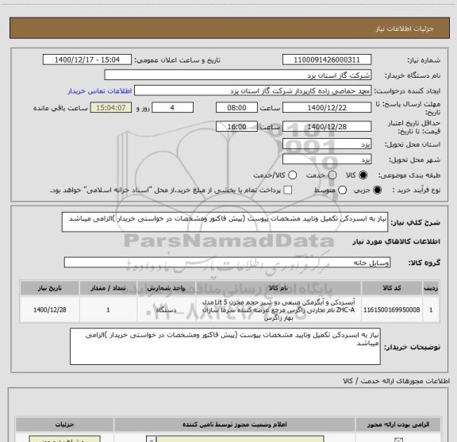457x442 pixels.
Task: Click the public announcement date field
Action: click(87, 60)
